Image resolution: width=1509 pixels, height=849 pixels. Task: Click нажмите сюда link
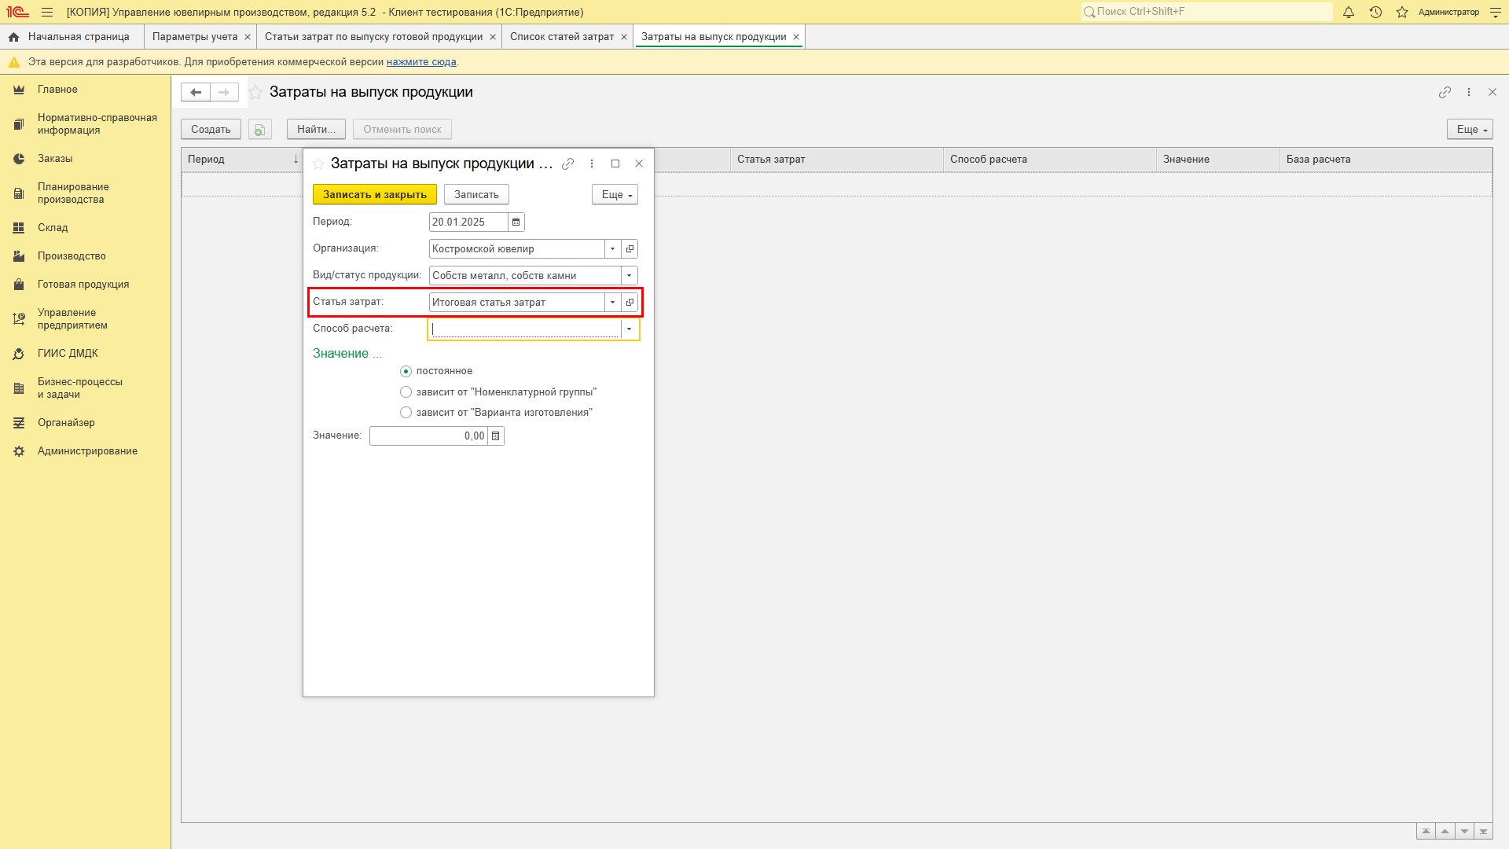(x=421, y=62)
